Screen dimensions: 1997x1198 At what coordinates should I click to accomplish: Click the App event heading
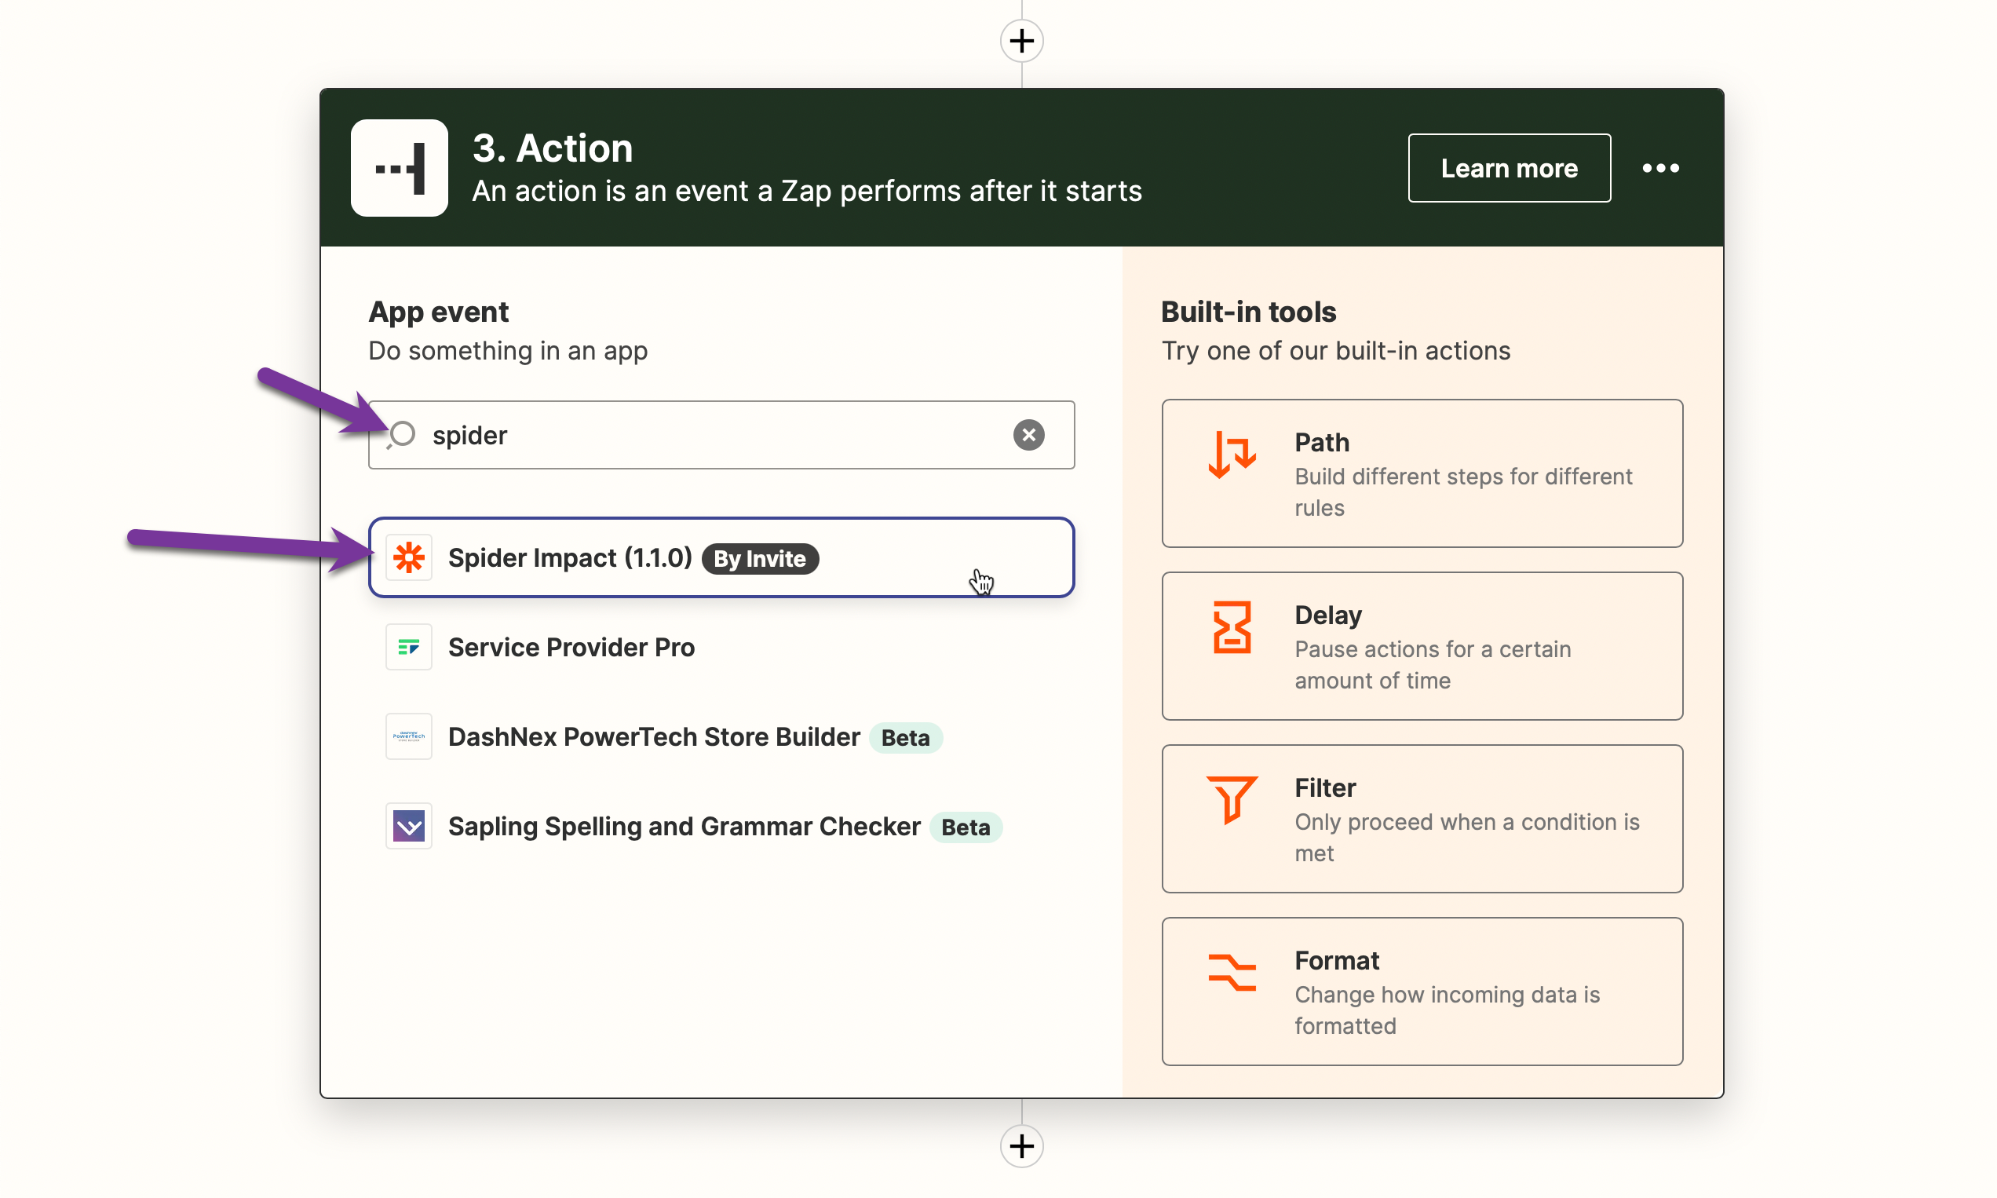point(438,312)
